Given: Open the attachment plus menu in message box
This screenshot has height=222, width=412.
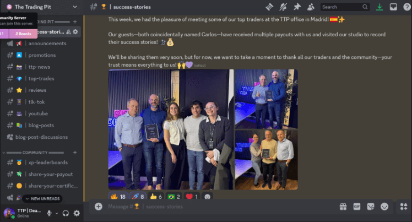Looking at the screenshot, I should point(98,207).
